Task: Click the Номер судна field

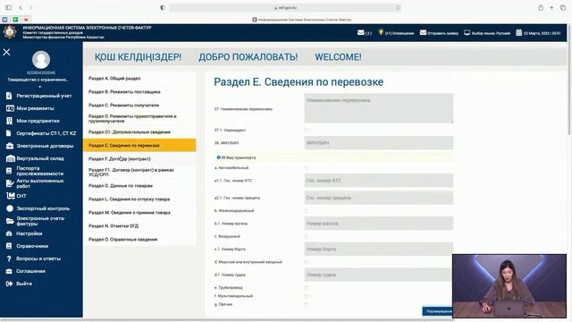Action: point(379,275)
